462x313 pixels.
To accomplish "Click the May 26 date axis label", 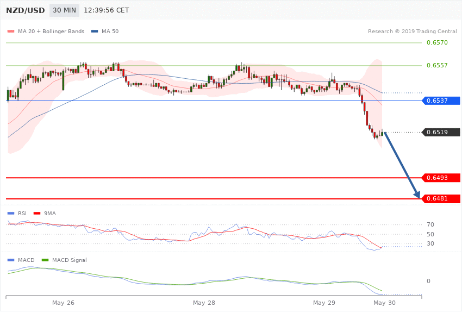I will pyautogui.click(x=63, y=303).
